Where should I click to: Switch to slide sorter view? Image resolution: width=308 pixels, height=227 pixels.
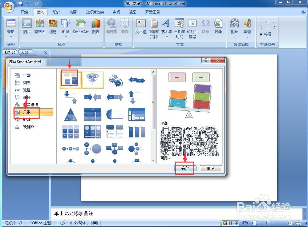point(231,223)
